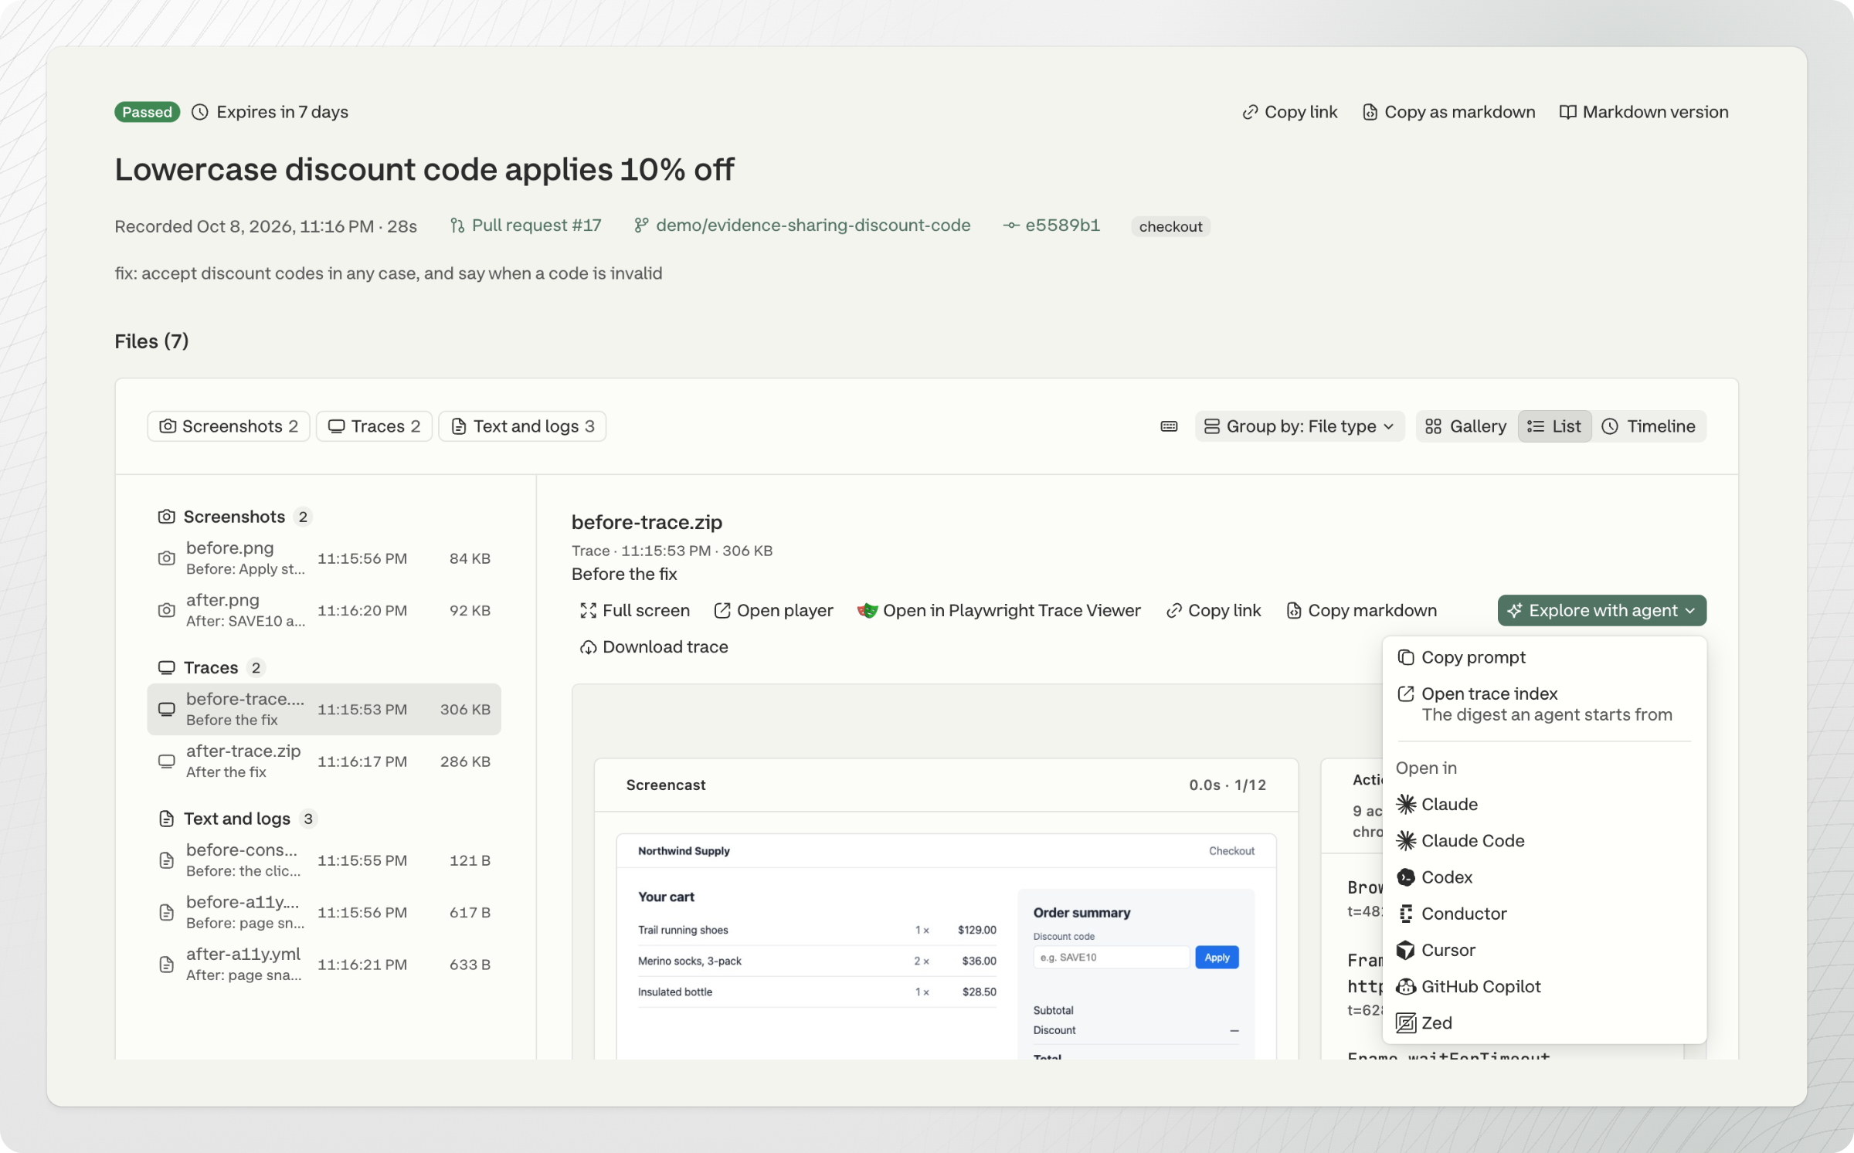
Task: Filter by Traces 2 chip
Action: 374,426
